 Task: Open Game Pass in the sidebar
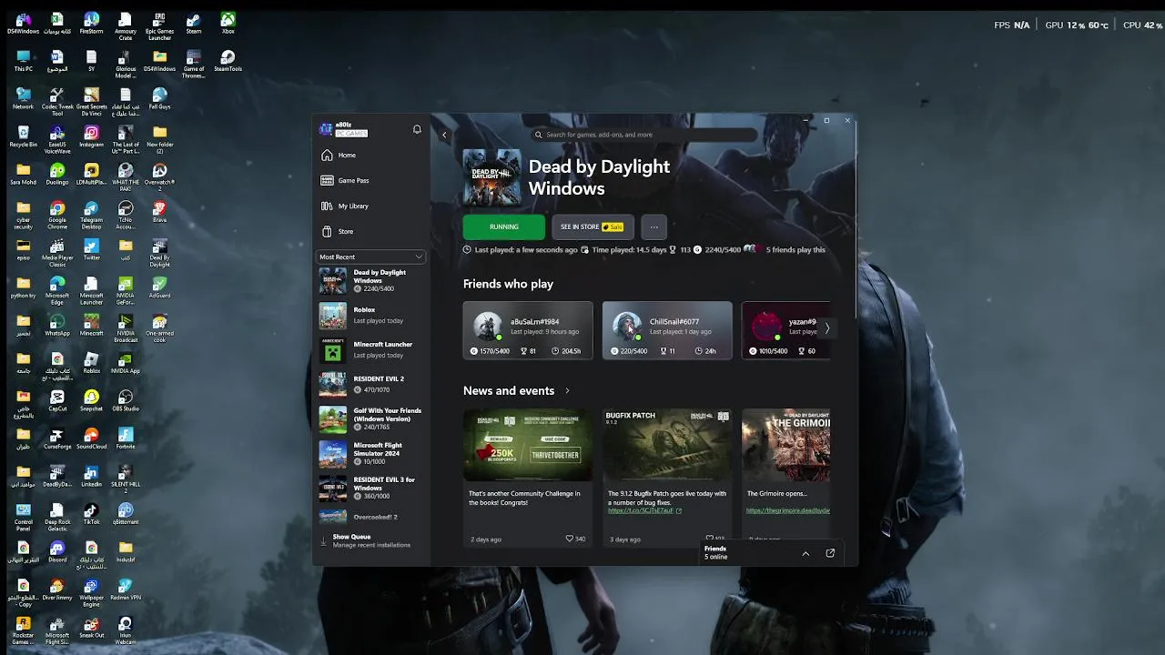pos(371,180)
